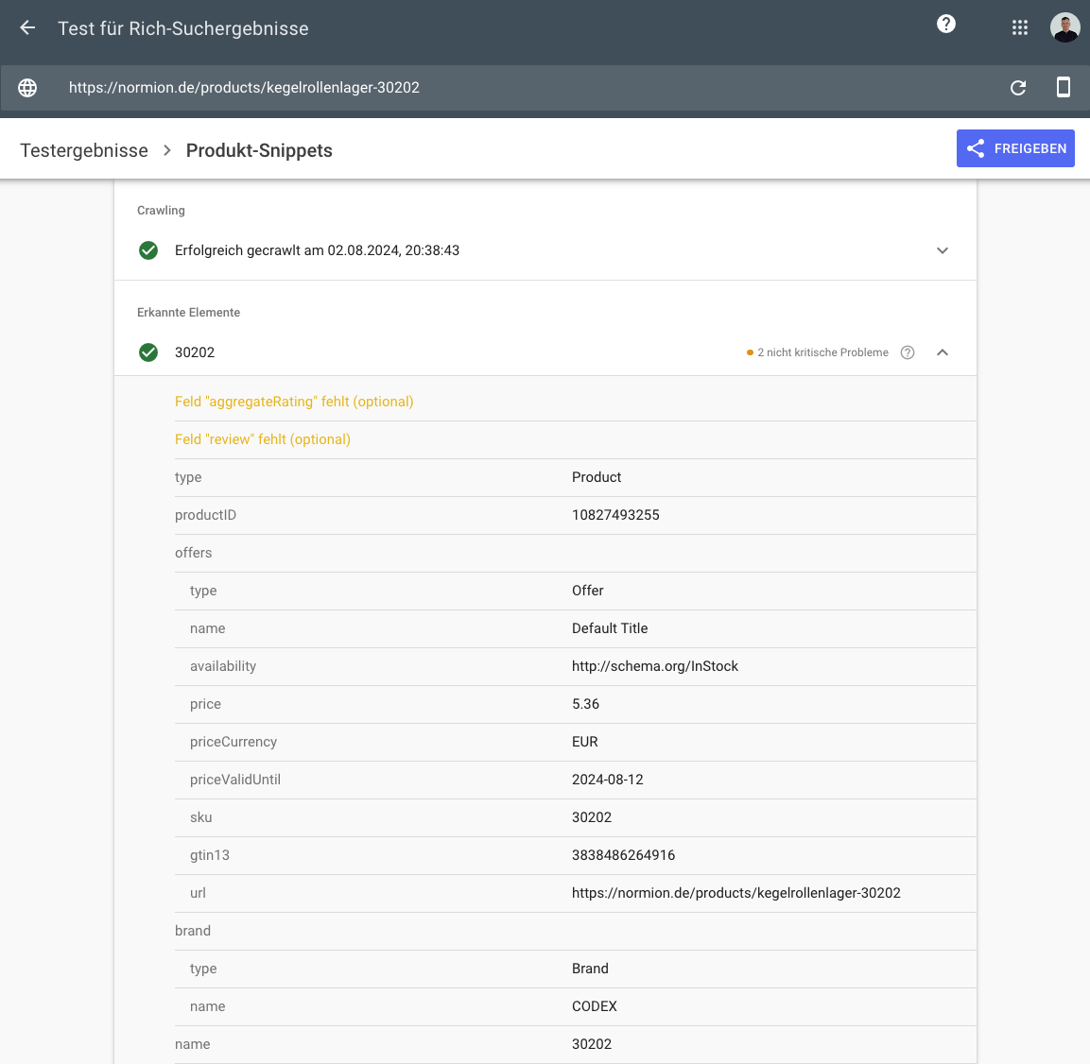Image resolution: width=1090 pixels, height=1064 pixels.
Task: Select the review missing warning row
Action: 263,439
